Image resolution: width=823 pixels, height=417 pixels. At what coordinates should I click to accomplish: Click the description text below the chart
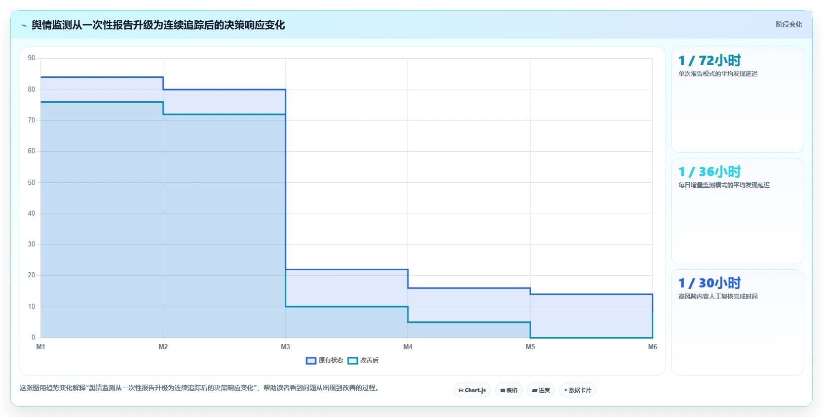click(200, 388)
